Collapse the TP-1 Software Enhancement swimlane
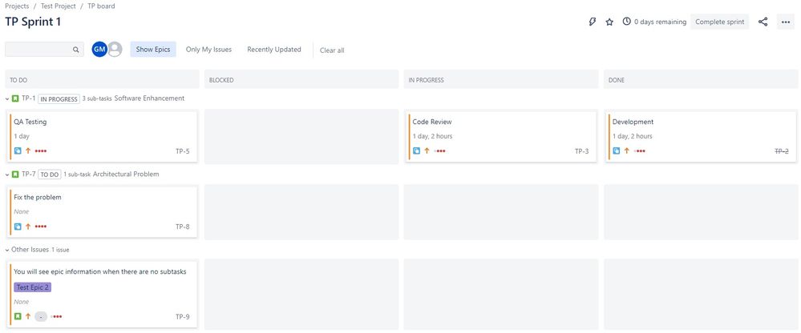 tap(8, 98)
